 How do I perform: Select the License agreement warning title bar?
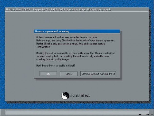[x=77, y=31]
